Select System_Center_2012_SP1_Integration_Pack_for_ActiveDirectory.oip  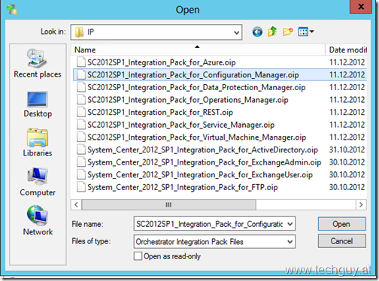click(202, 150)
